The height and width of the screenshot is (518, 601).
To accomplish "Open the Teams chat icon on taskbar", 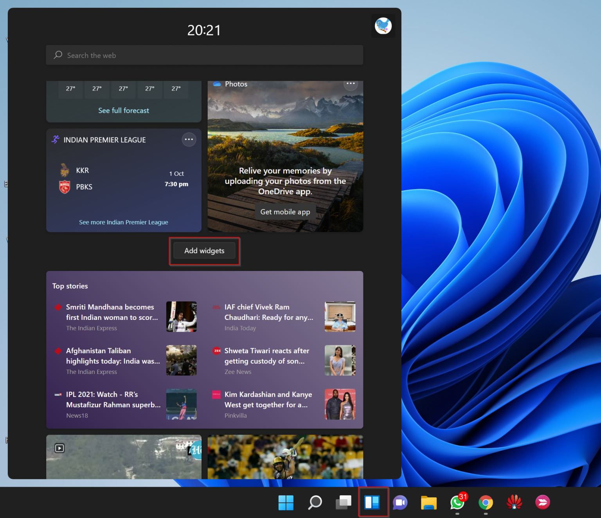I will point(399,503).
